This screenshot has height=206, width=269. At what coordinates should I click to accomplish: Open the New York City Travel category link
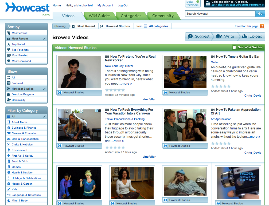tap(119, 66)
